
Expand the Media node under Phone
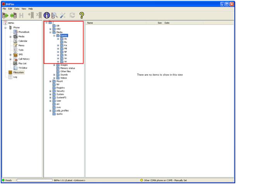click(10, 37)
